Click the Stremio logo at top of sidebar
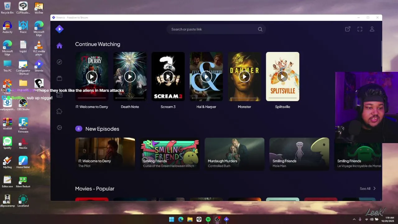This screenshot has height=224, width=398. (x=59, y=29)
